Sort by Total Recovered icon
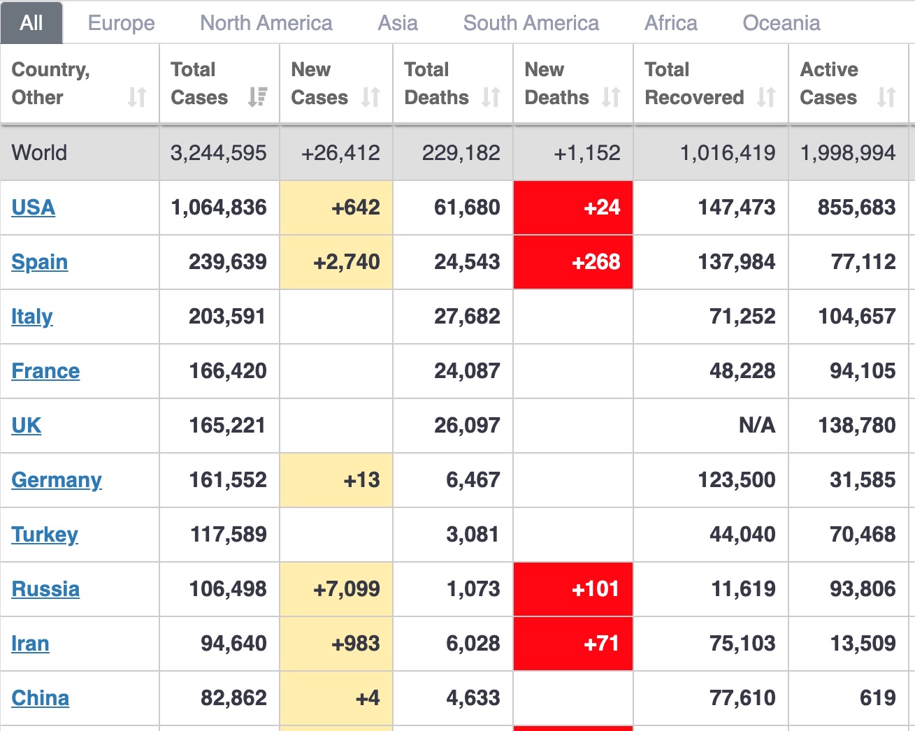The image size is (915, 731). (766, 97)
